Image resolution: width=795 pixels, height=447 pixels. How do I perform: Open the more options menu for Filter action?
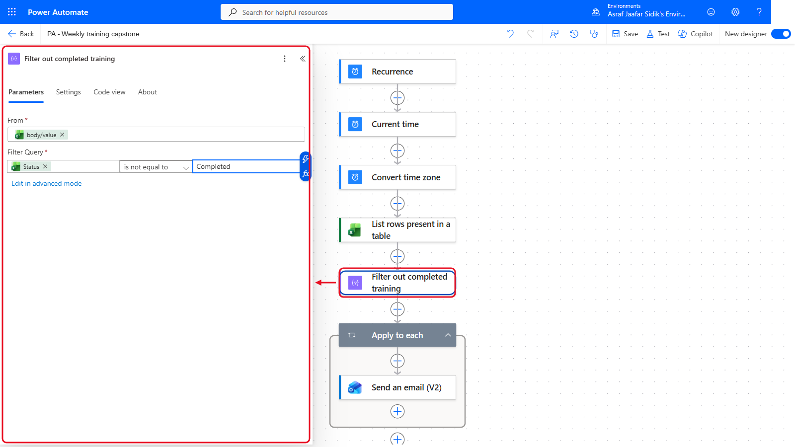285,59
